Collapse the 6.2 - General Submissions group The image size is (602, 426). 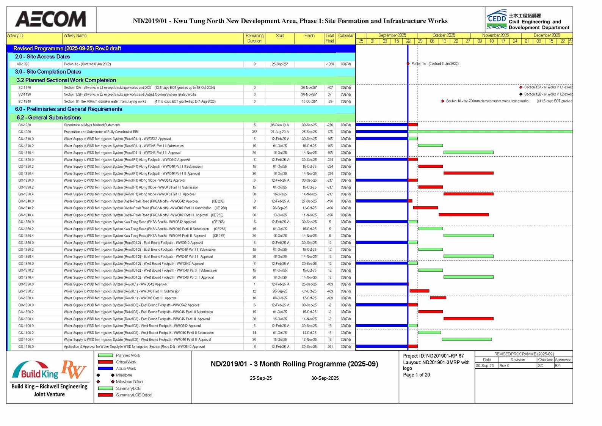[49, 118]
